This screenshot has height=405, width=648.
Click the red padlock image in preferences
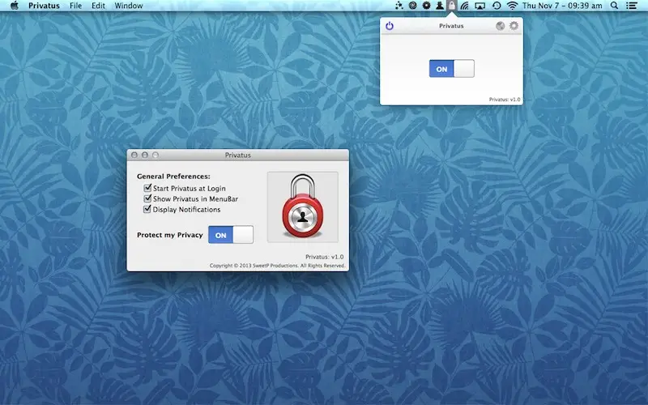[x=302, y=207]
